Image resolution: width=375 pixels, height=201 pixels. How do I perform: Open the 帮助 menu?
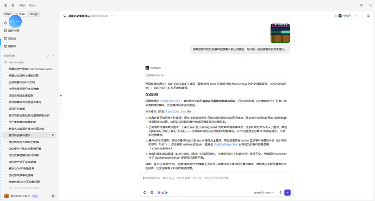pos(33,5)
